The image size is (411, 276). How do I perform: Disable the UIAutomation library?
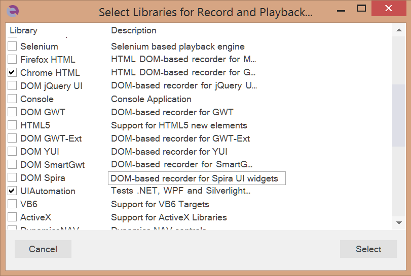[12, 191]
